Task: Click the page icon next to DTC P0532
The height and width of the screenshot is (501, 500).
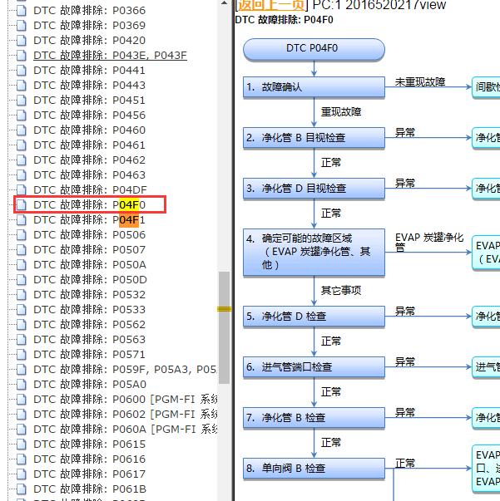Action: (21, 295)
